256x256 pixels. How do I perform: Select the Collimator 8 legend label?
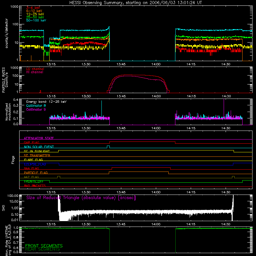[36, 106]
